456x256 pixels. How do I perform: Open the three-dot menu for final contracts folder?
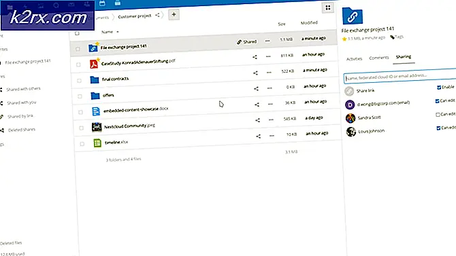click(269, 72)
